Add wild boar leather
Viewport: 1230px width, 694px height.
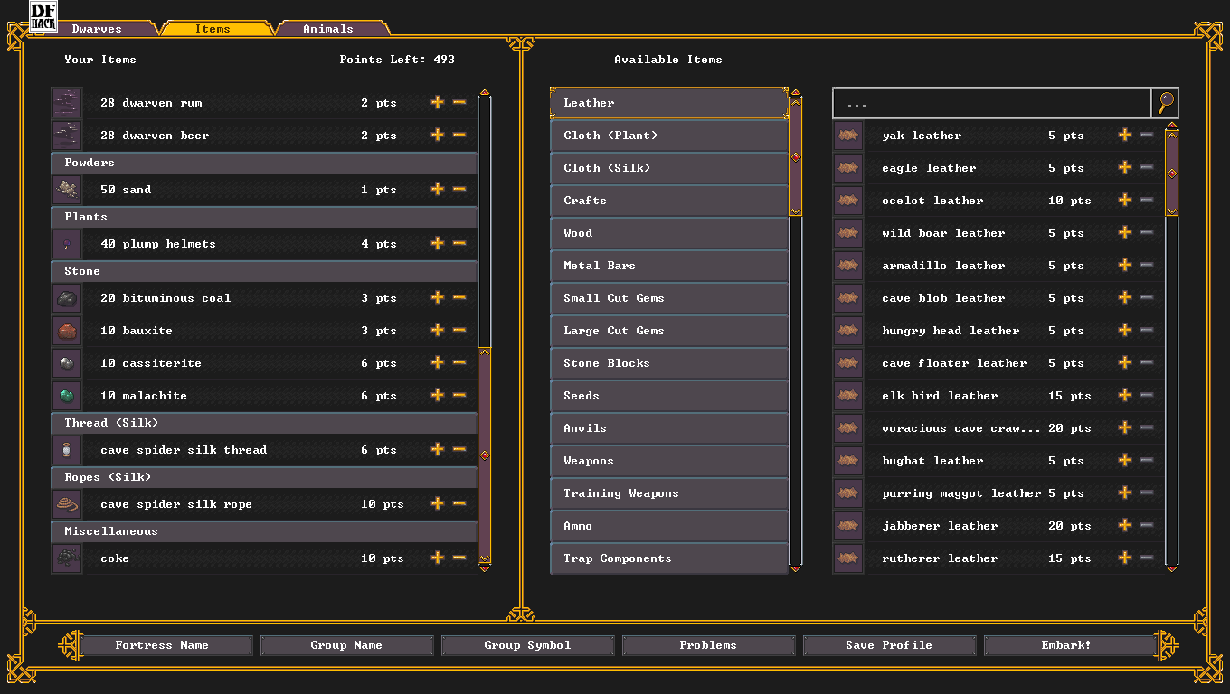pyautogui.click(x=1125, y=232)
